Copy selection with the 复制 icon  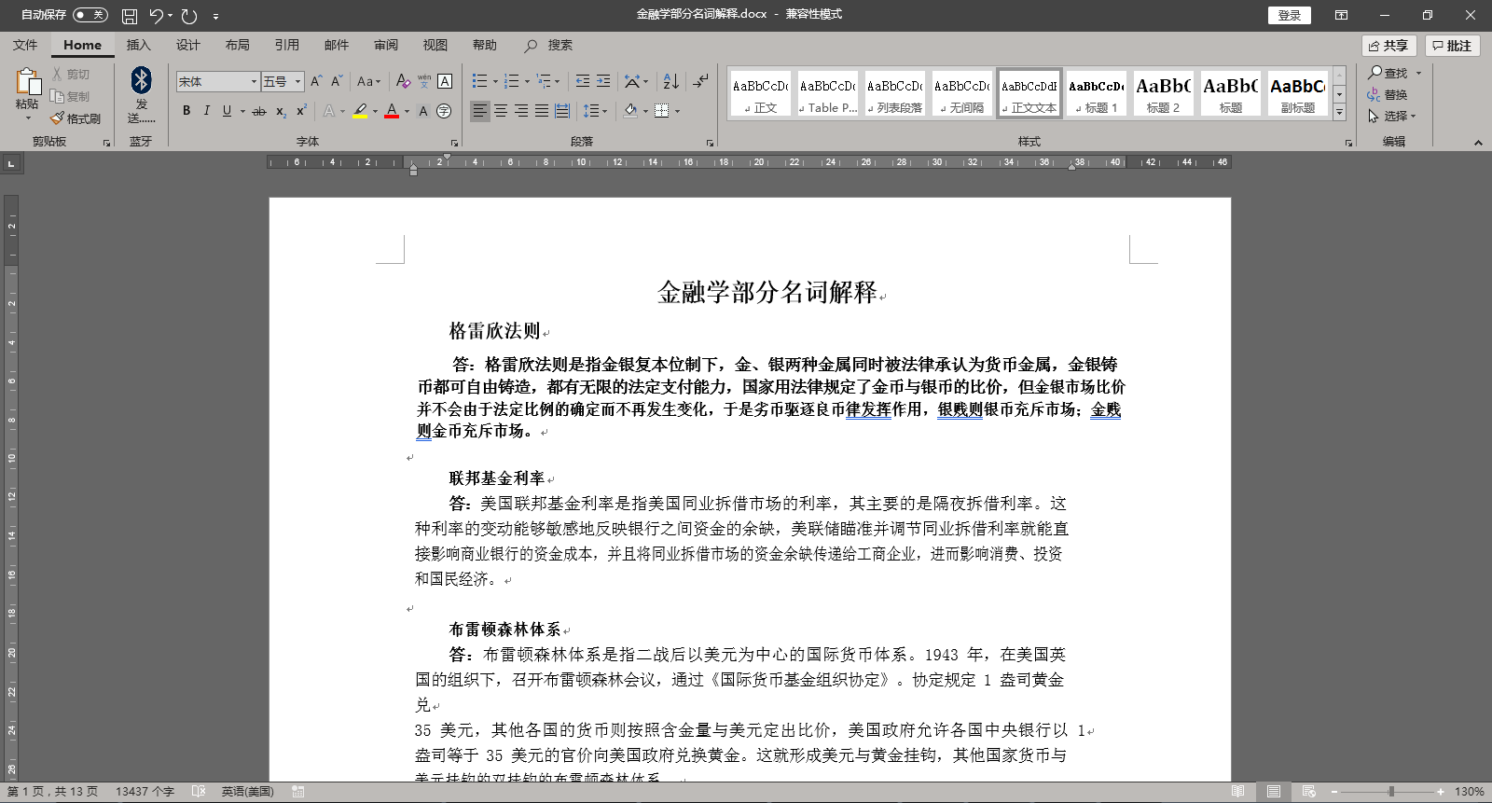pyautogui.click(x=71, y=97)
